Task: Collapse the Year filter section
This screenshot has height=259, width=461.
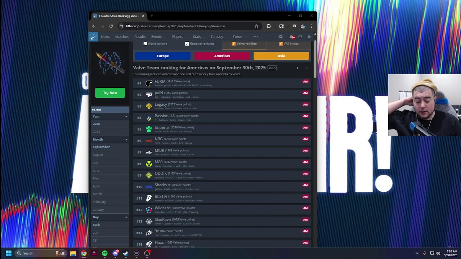Action: click(126, 117)
